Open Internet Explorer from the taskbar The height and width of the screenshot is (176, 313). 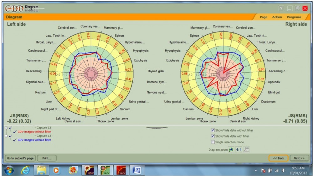tap(26, 170)
